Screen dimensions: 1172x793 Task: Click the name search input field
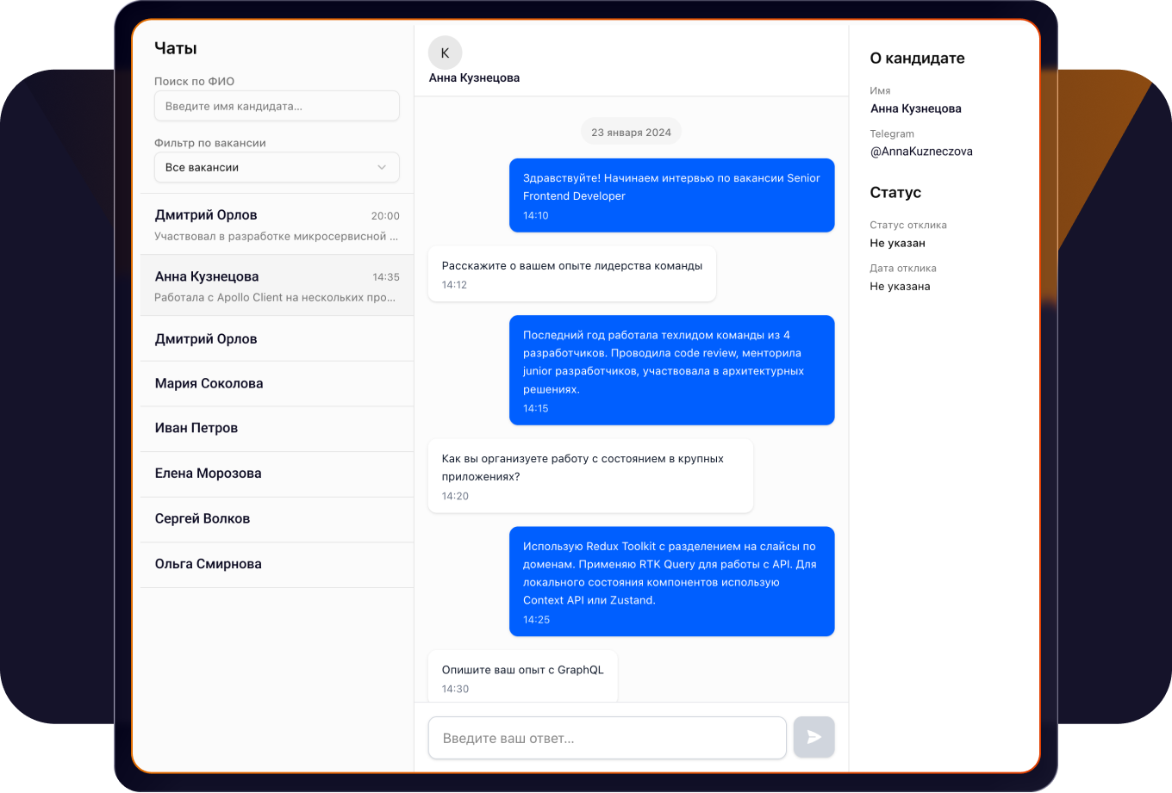click(x=276, y=105)
